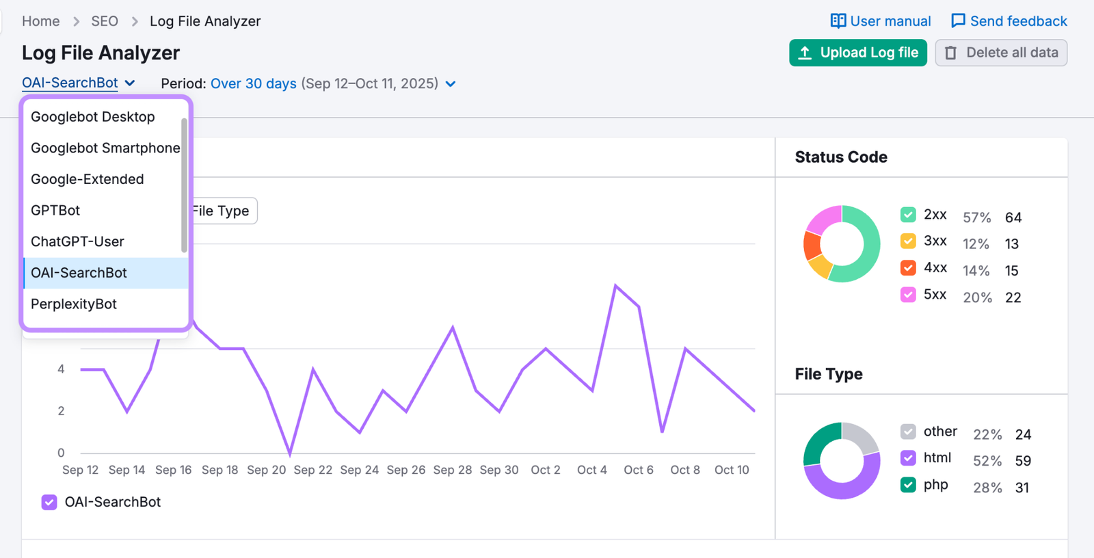1094x558 pixels.
Task: Toggle the php file type checkbox
Action: pos(908,485)
